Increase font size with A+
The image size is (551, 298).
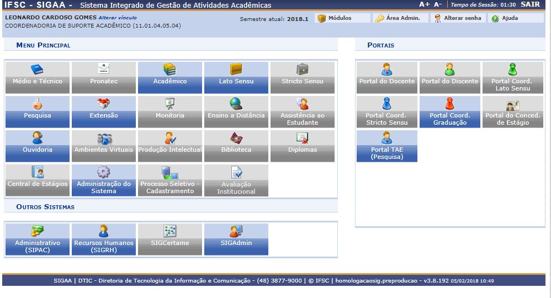pos(424,4)
